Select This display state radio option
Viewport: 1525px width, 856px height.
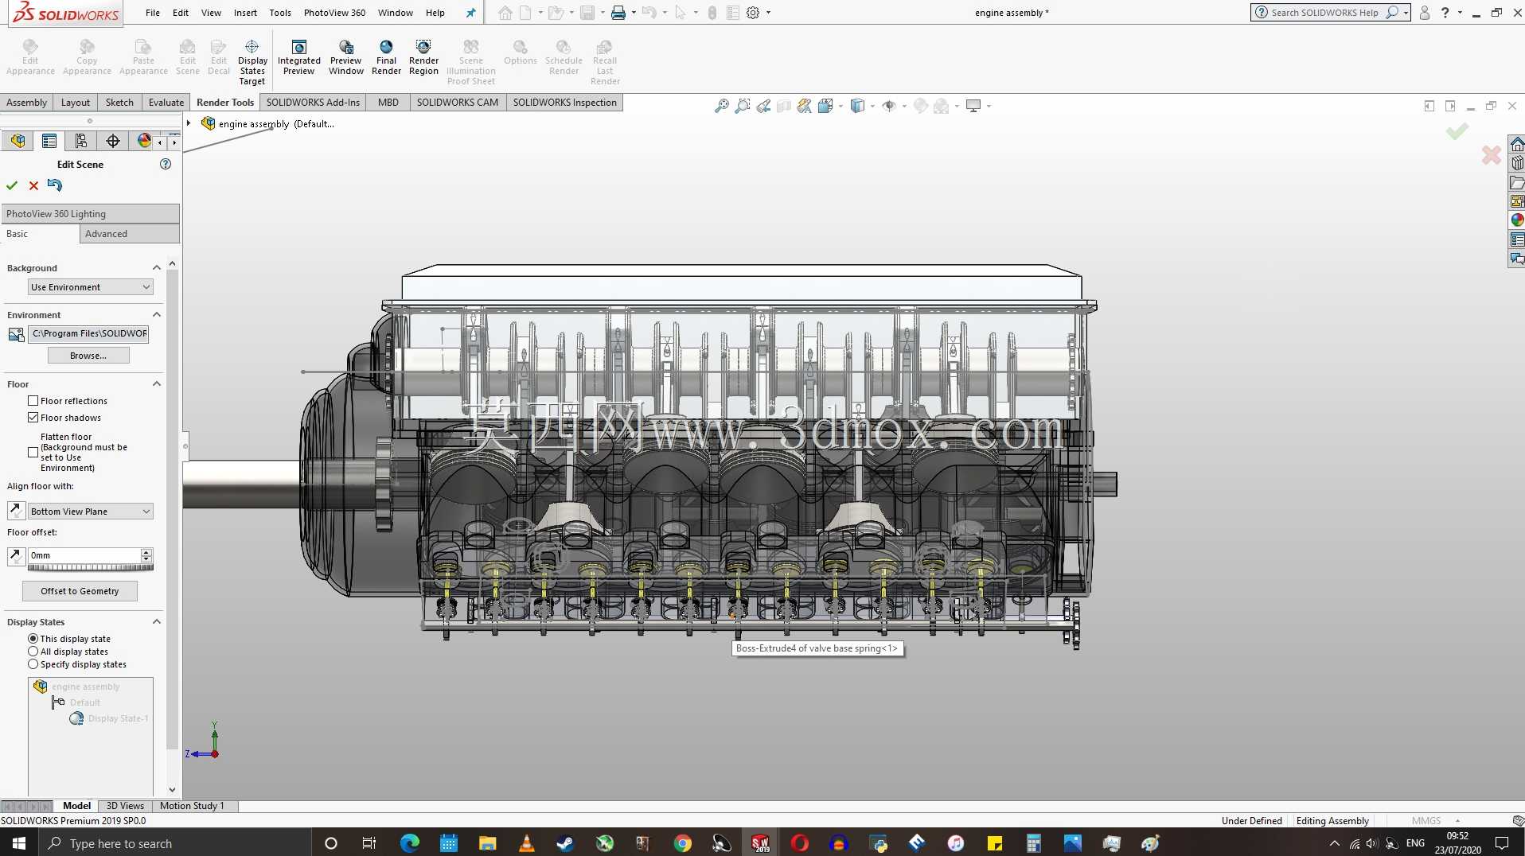[33, 639]
